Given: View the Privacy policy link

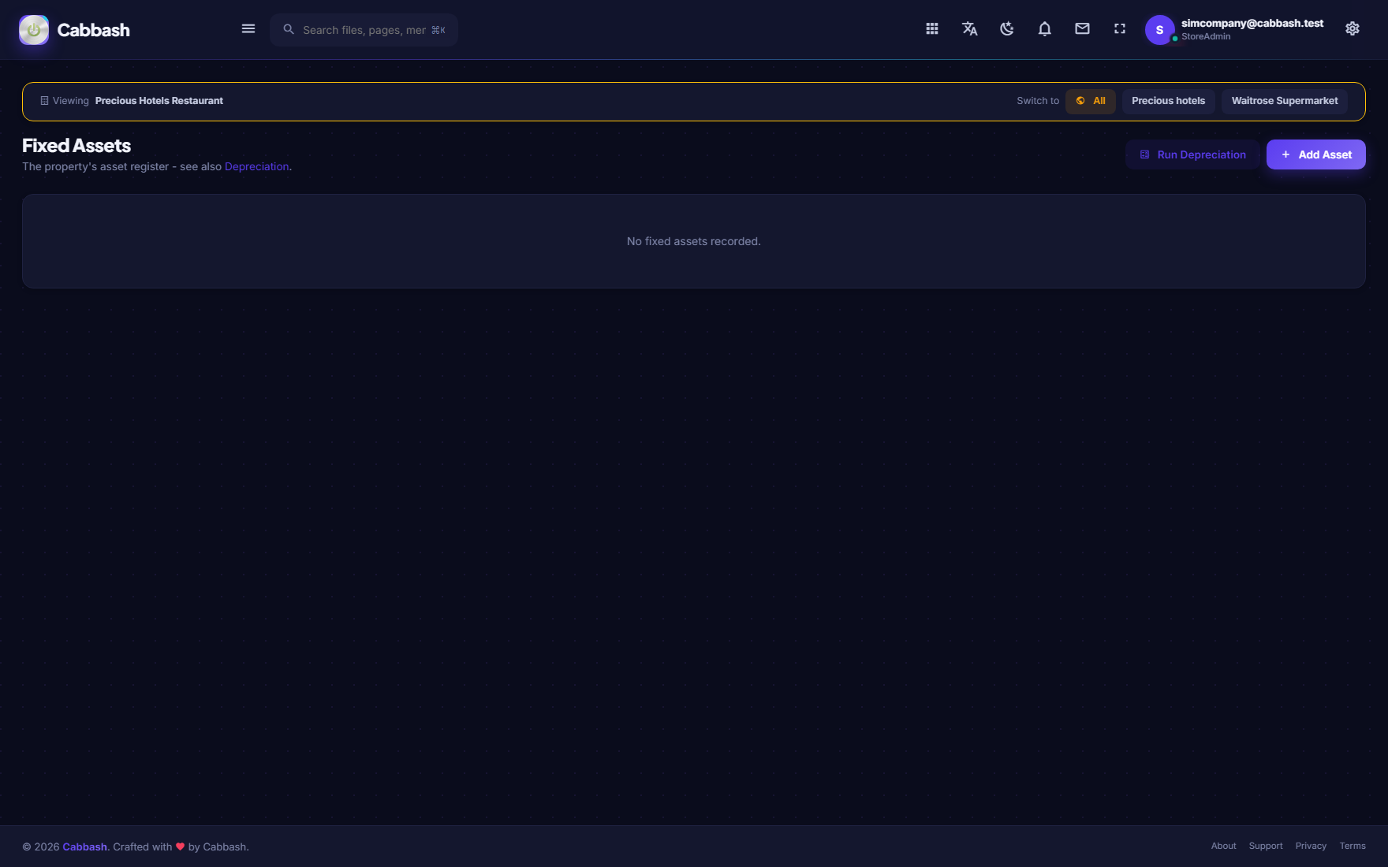Looking at the screenshot, I should (x=1311, y=847).
